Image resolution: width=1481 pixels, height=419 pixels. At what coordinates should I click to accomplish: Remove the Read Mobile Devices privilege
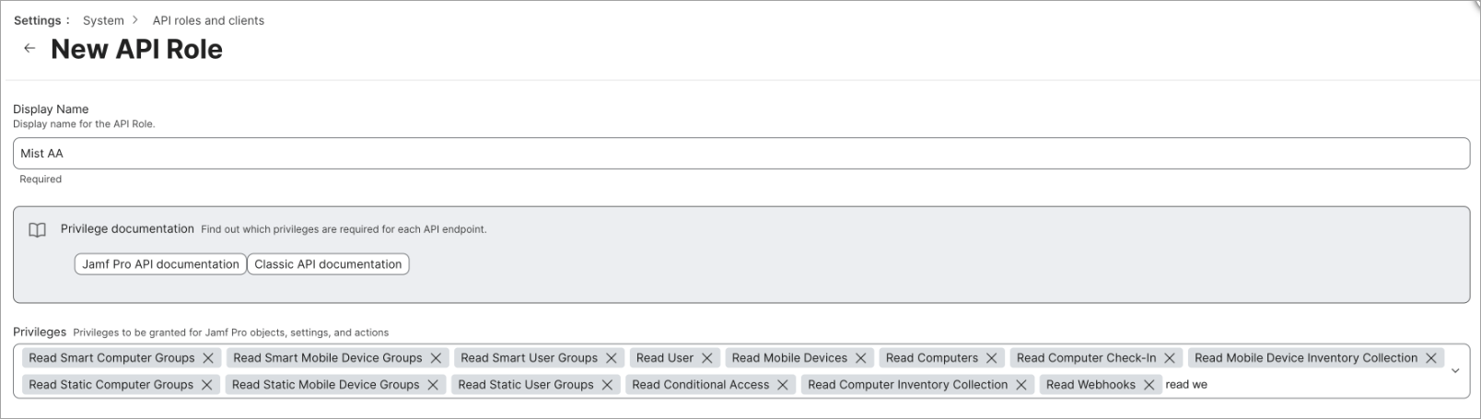(860, 358)
